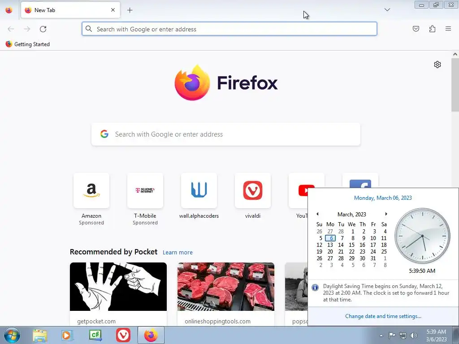
Task: Open a new tab with plus button
Action: [x=130, y=10]
